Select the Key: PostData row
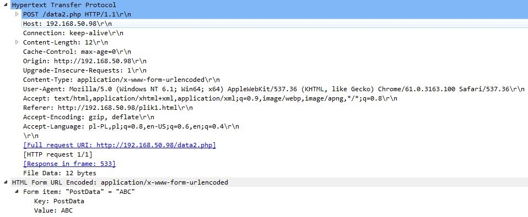 click(60, 201)
